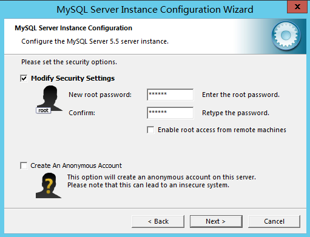Focus the New root password field
This screenshot has width=310, height=237.
pos(170,95)
